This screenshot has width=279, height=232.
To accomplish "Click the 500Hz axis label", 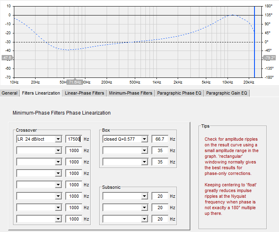I will (x=135, y=82).
